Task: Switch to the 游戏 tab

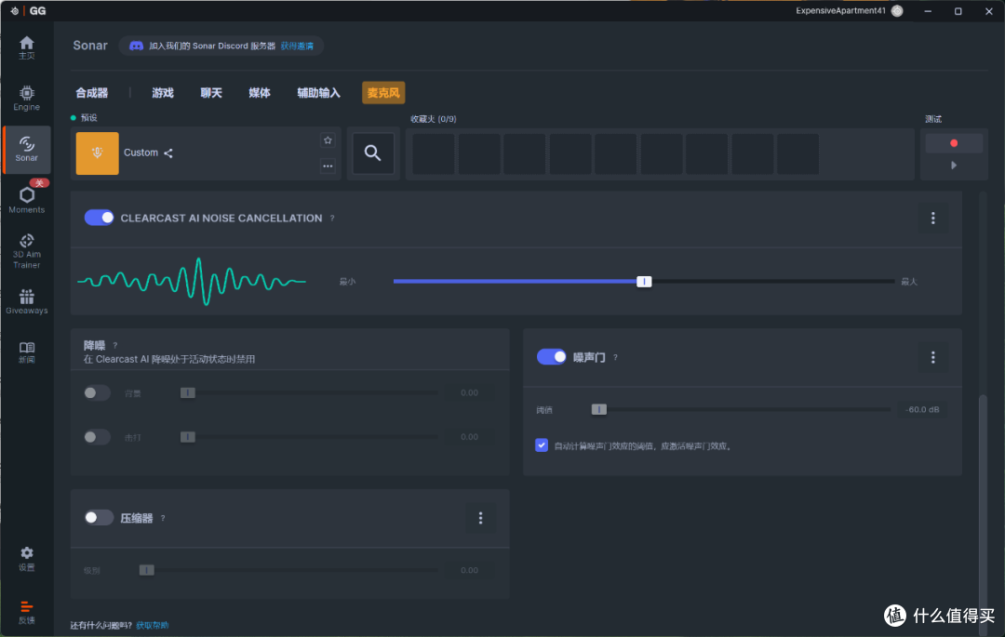Action: (163, 93)
